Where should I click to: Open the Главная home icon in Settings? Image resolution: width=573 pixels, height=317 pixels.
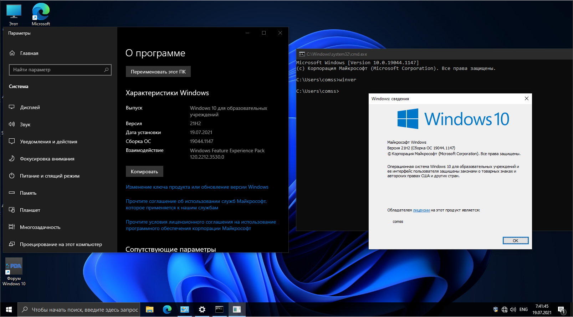(x=12, y=53)
